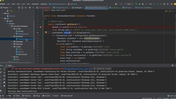Update project from Git
The image size is (176, 99).
tap(154, 4)
